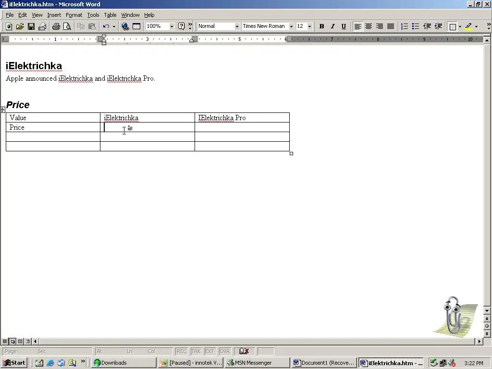Screen dimensions: 492x369
Task: Switch to Normal View button at bottom left
Action: 5,341
